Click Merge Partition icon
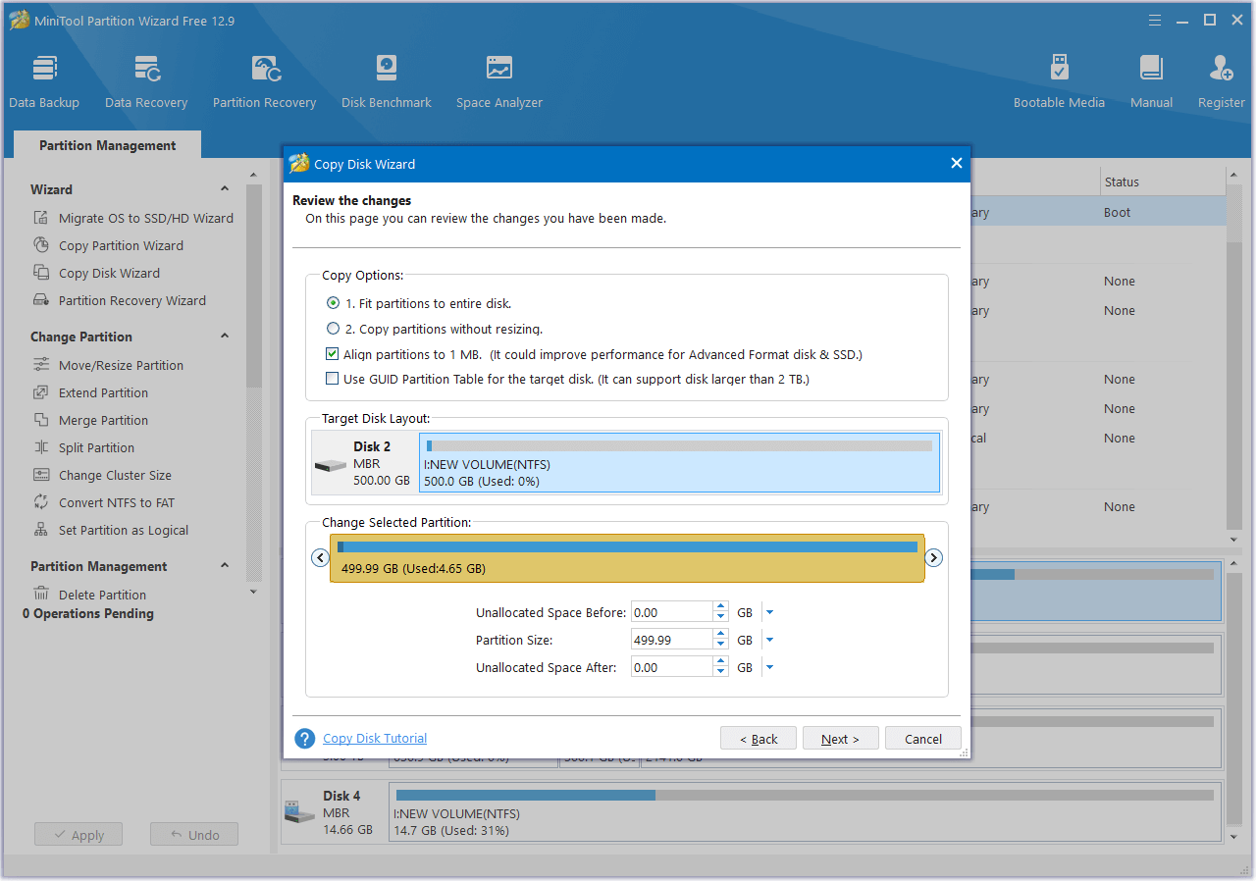 [41, 420]
